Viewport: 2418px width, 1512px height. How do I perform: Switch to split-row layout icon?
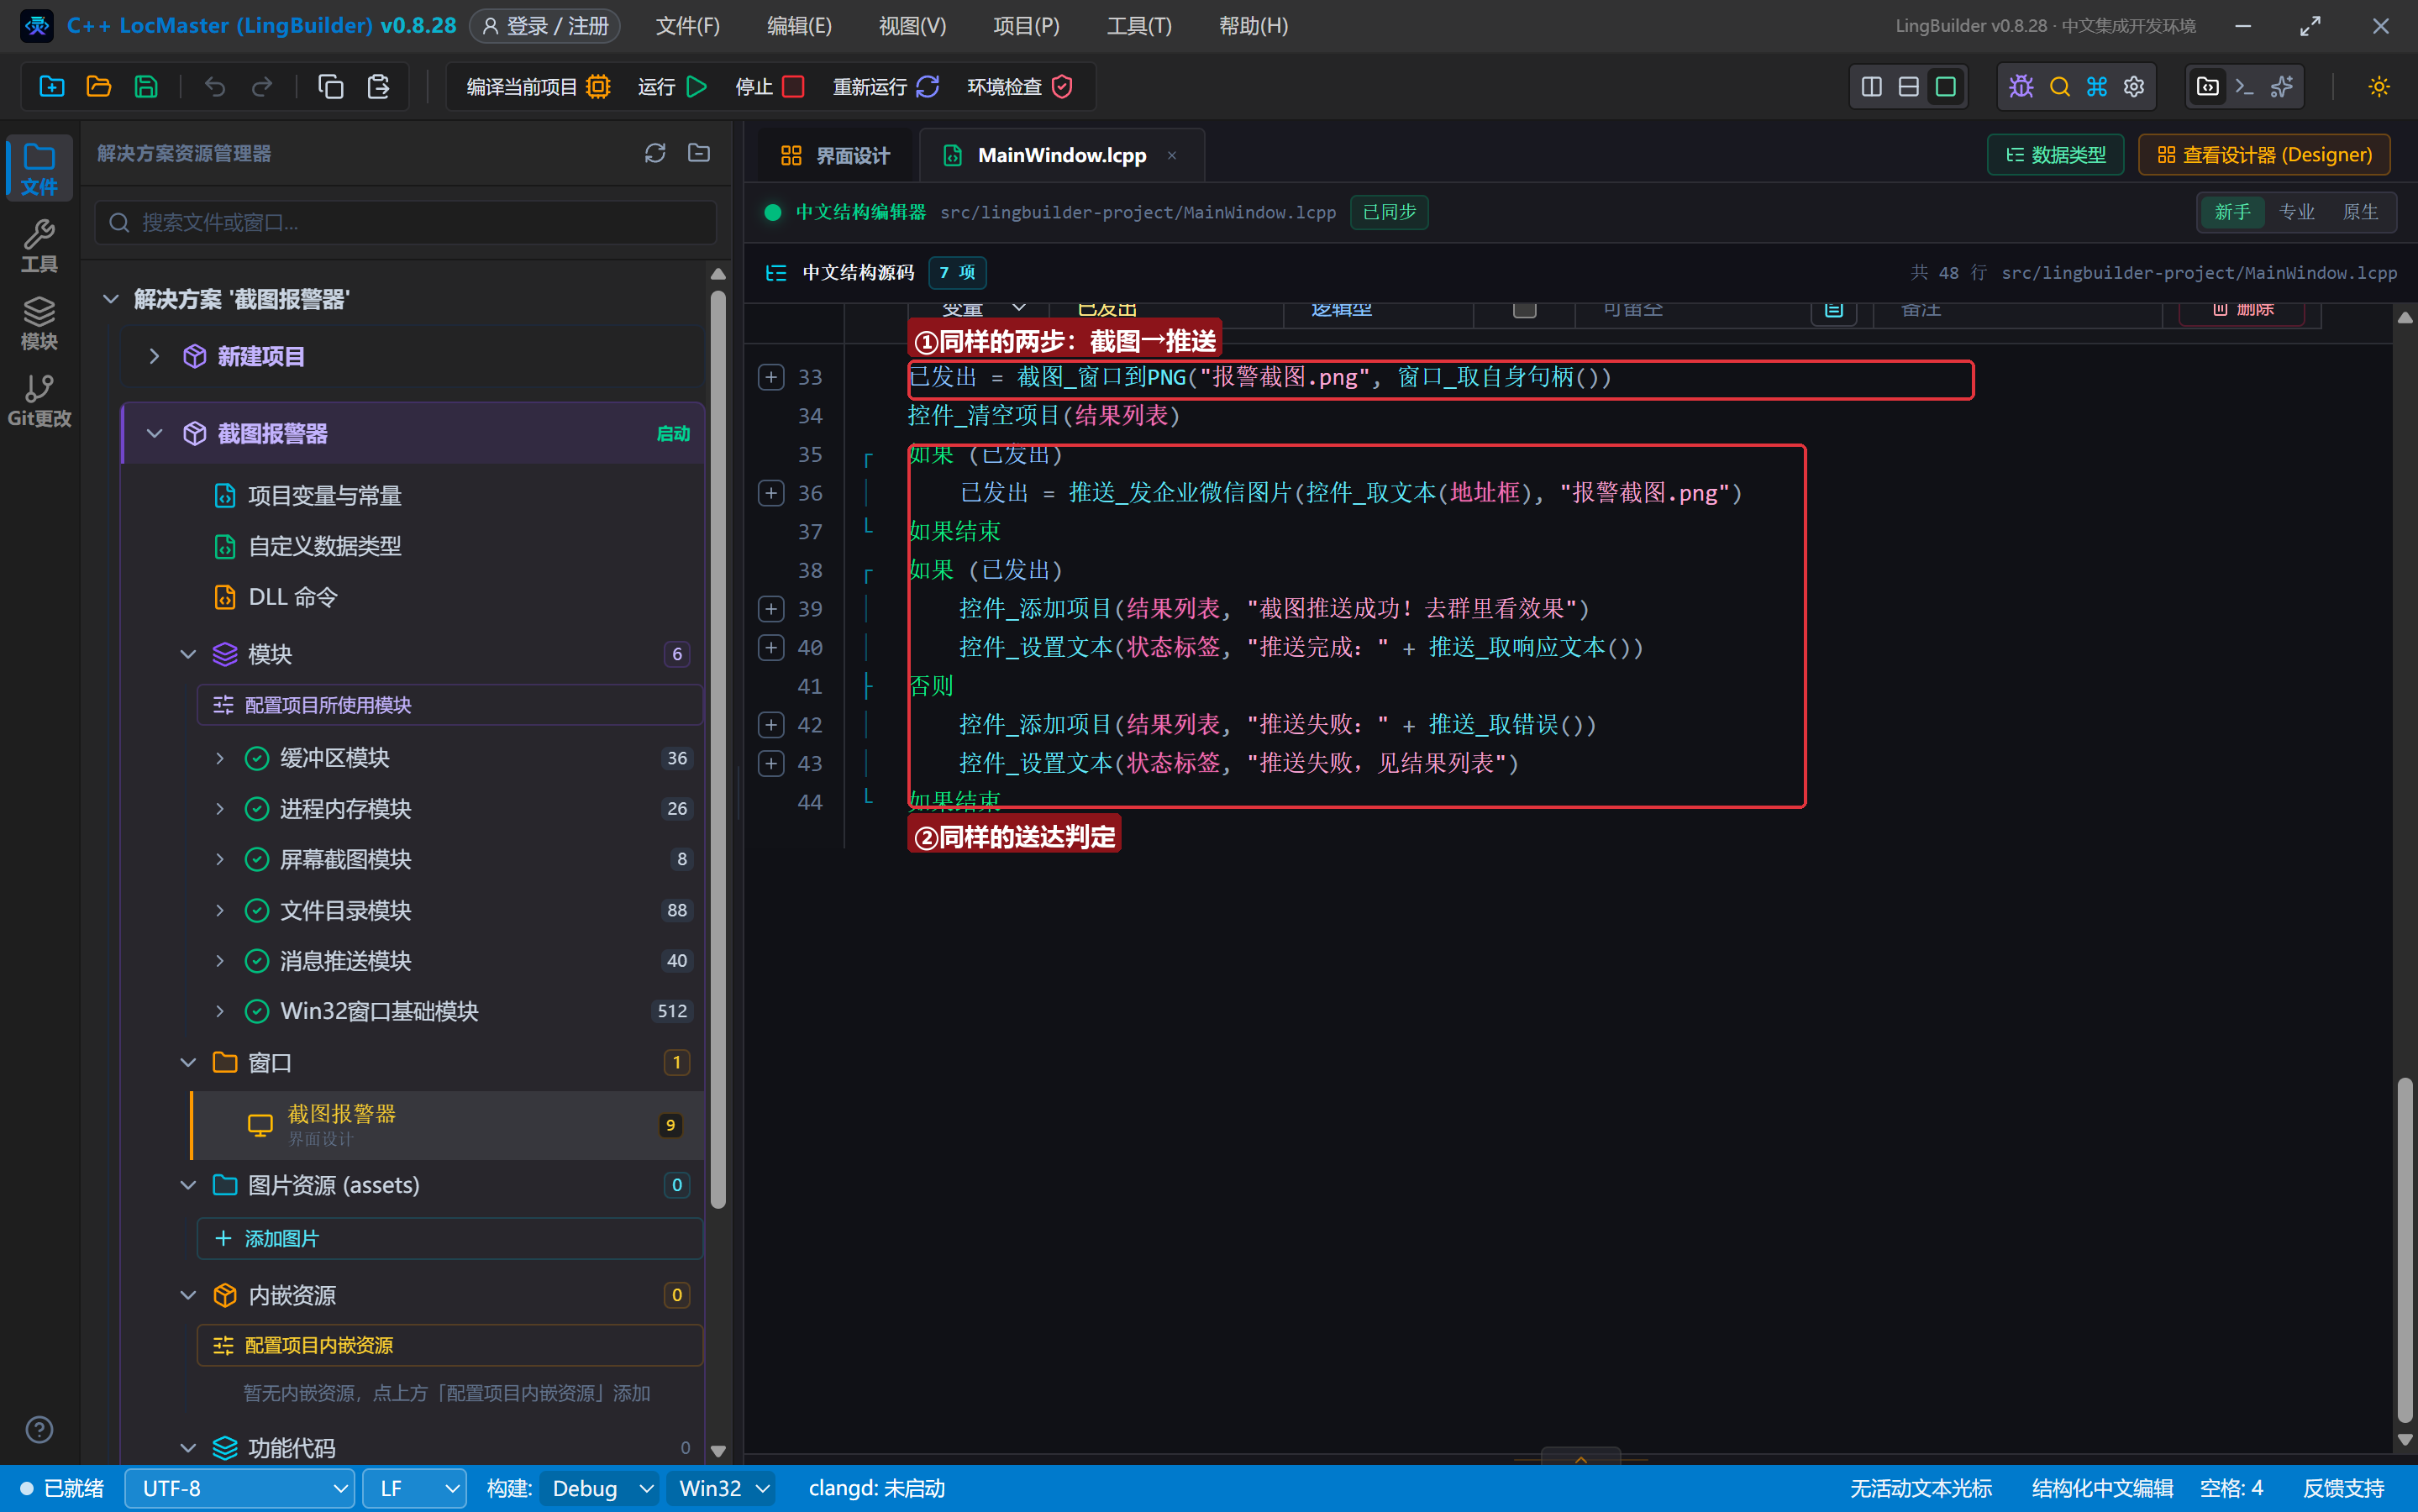click(1909, 87)
